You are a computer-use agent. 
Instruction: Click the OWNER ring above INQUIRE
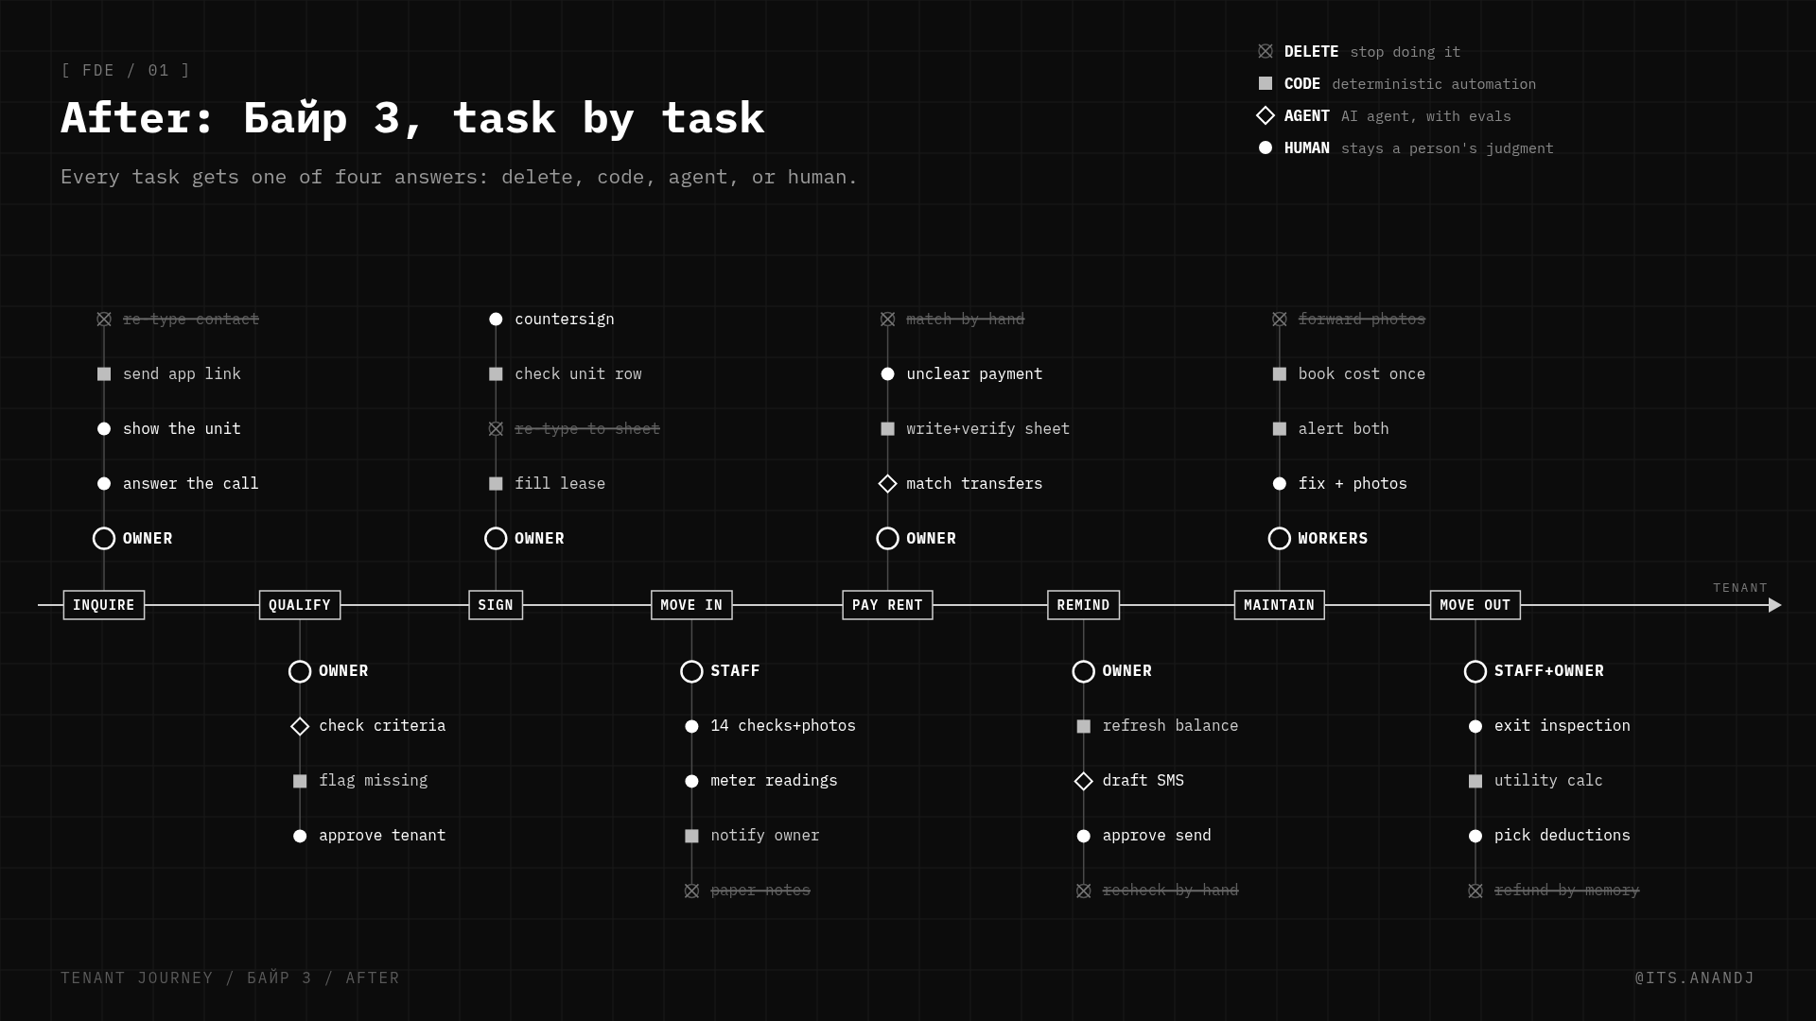(x=104, y=539)
